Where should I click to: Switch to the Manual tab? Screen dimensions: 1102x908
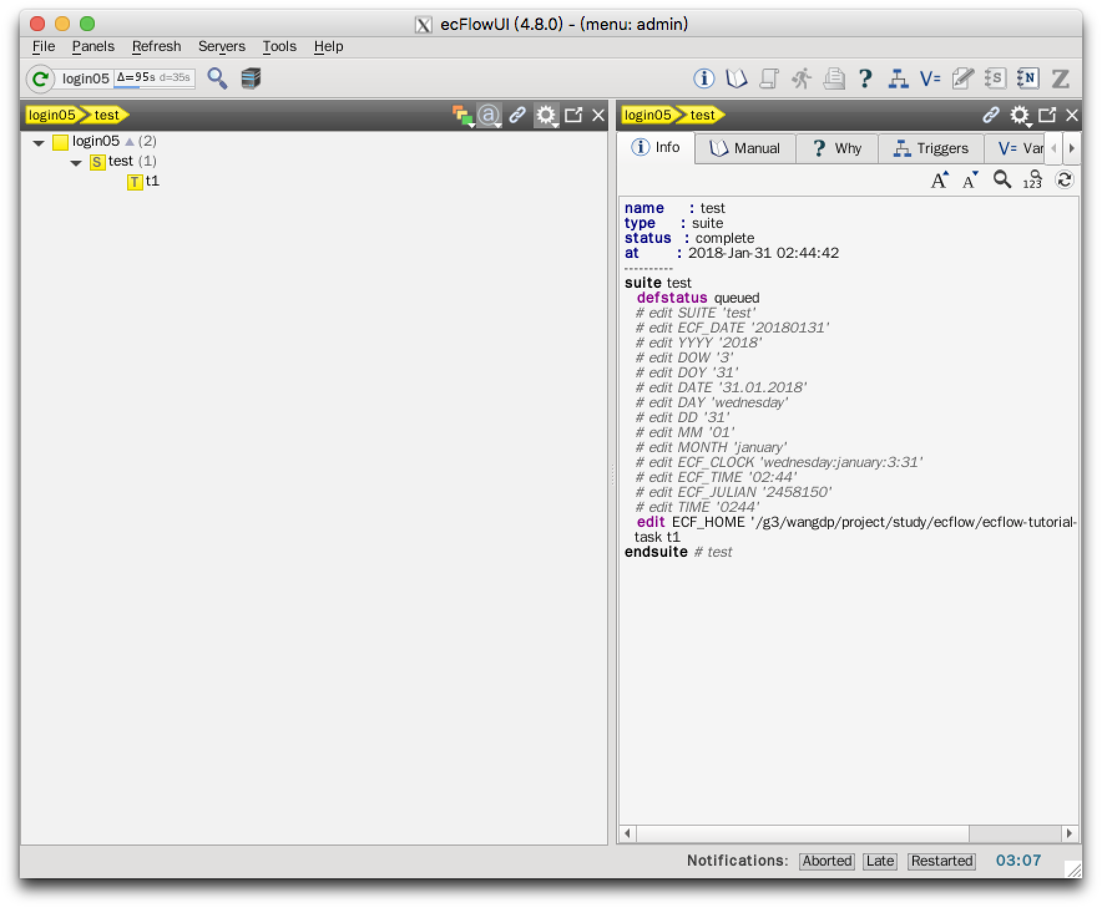pos(745,148)
